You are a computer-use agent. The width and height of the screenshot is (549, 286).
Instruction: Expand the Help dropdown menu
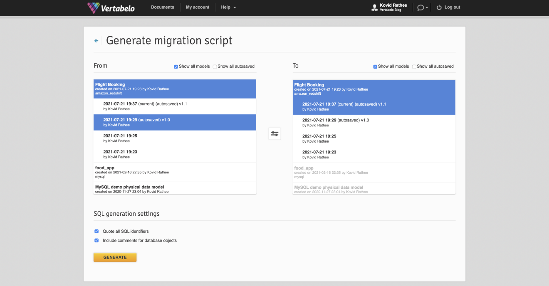(x=228, y=7)
